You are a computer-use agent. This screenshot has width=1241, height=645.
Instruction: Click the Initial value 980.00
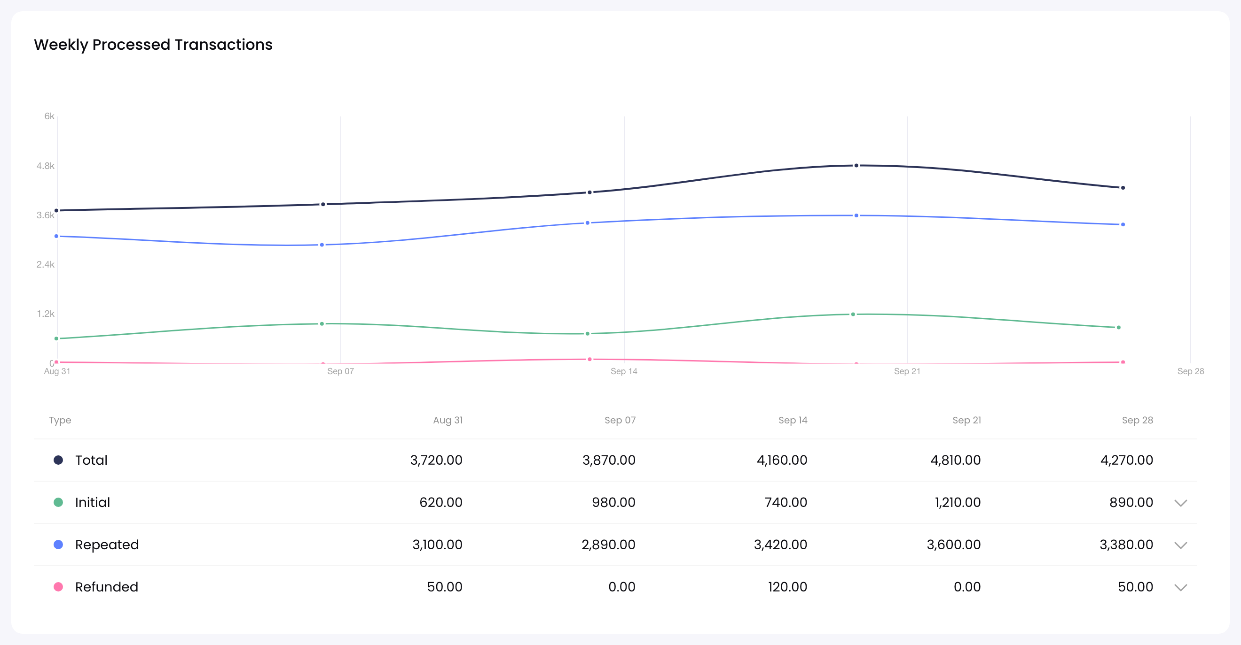tap(613, 502)
